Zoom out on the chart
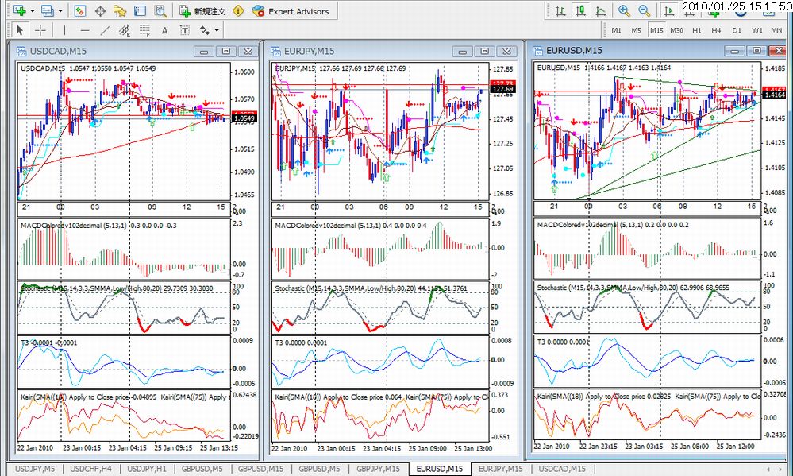 coord(645,10)
